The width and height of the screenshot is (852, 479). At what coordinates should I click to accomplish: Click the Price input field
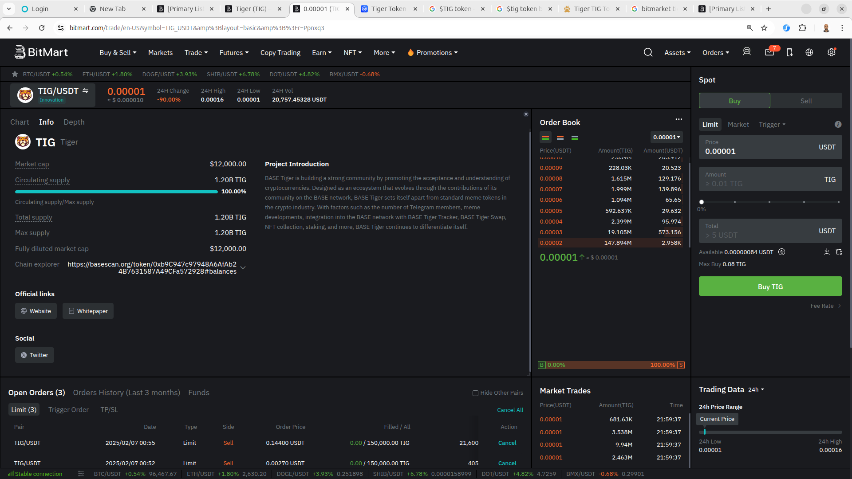[770, 147]
